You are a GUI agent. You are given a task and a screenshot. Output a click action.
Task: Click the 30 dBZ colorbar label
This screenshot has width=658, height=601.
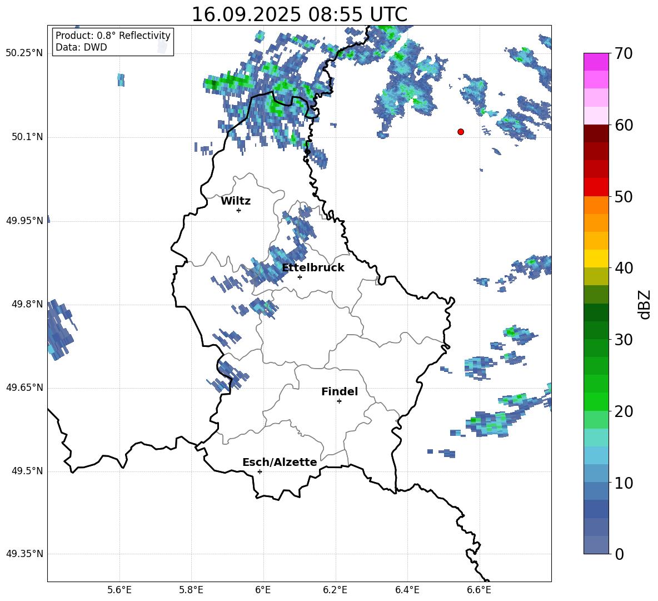point(623,340)
